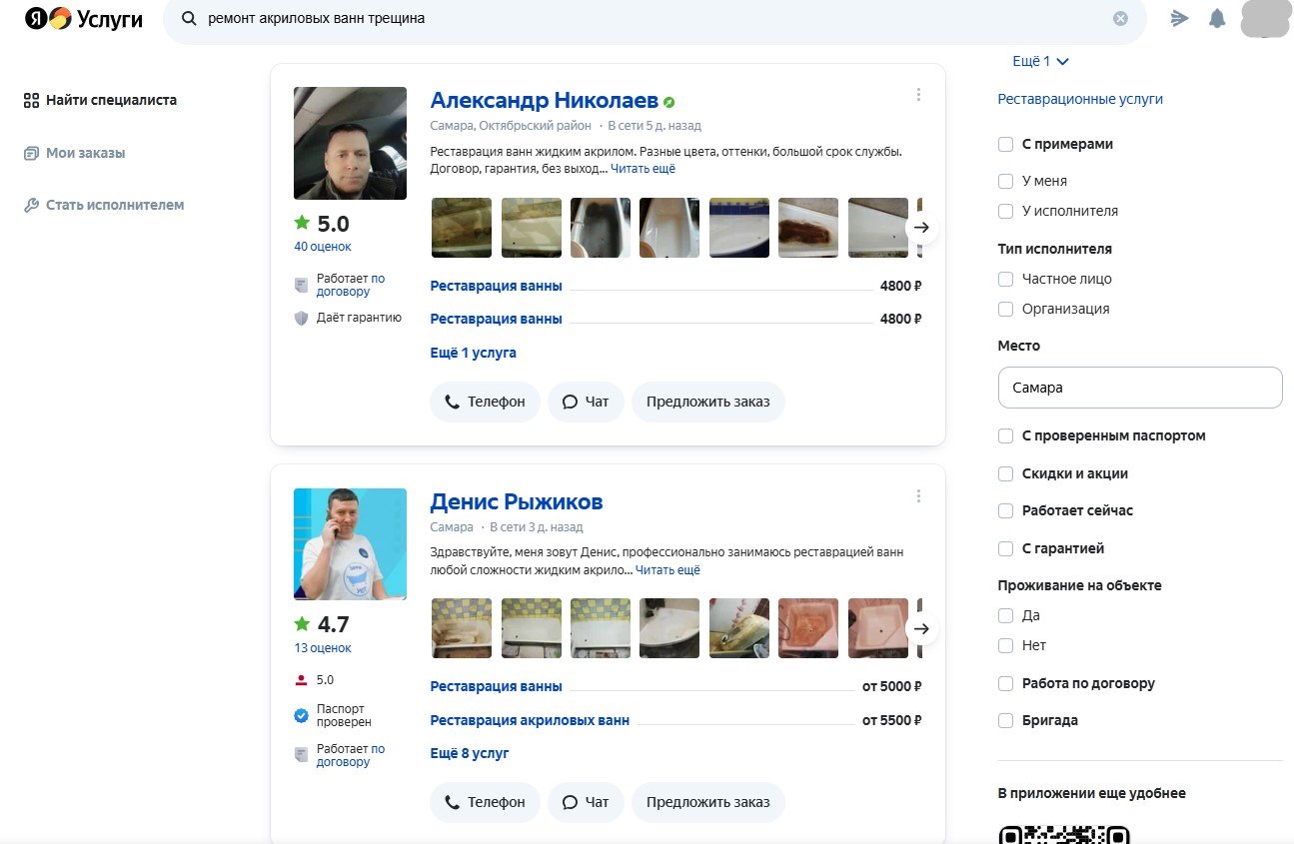The width and height of the screenshot is (1294, 844).
Task: Open messages via the paper plane icon
Action: point(1180,18)
